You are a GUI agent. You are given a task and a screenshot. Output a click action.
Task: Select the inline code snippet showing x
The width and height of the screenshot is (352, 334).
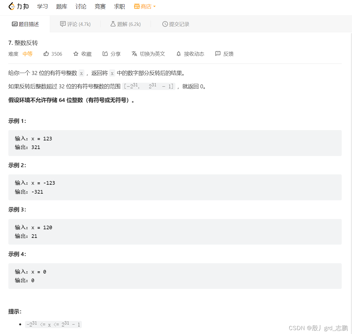81,73
